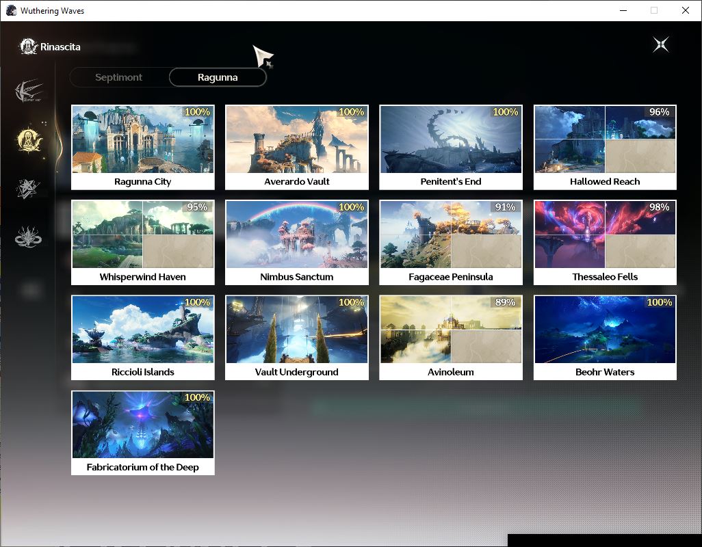Click the 100% badge on Penitent's End

click(x=505, y=112)
